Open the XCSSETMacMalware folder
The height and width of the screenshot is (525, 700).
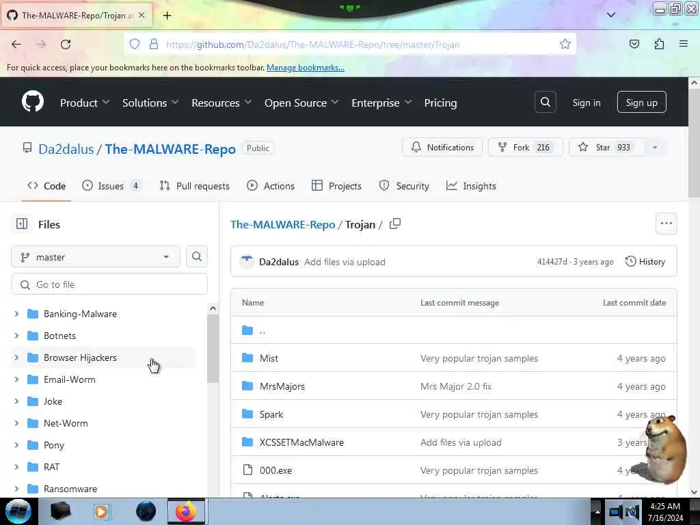pyautogui.click(x=301, y=442)
